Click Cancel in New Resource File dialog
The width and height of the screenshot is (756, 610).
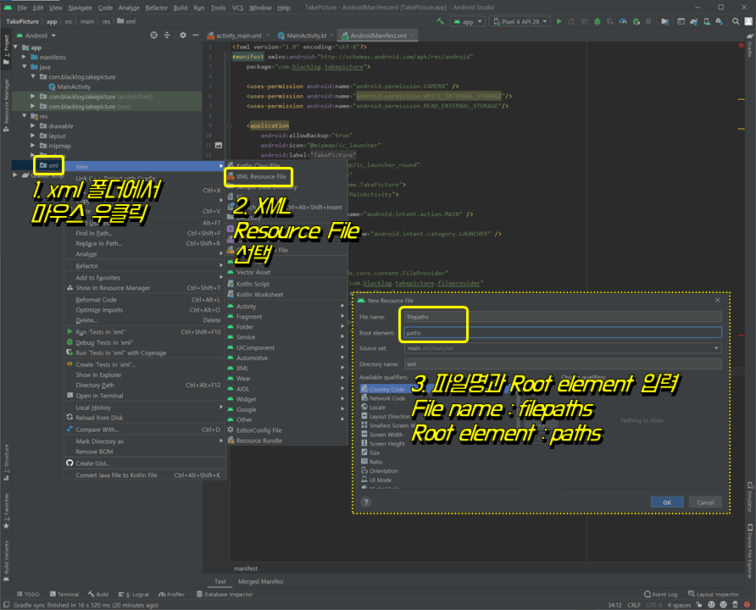pyautogui.click(x=705, y=502)
